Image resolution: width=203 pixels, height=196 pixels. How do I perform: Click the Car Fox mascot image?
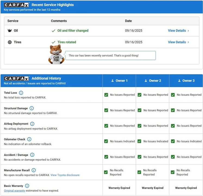(56, 54)
